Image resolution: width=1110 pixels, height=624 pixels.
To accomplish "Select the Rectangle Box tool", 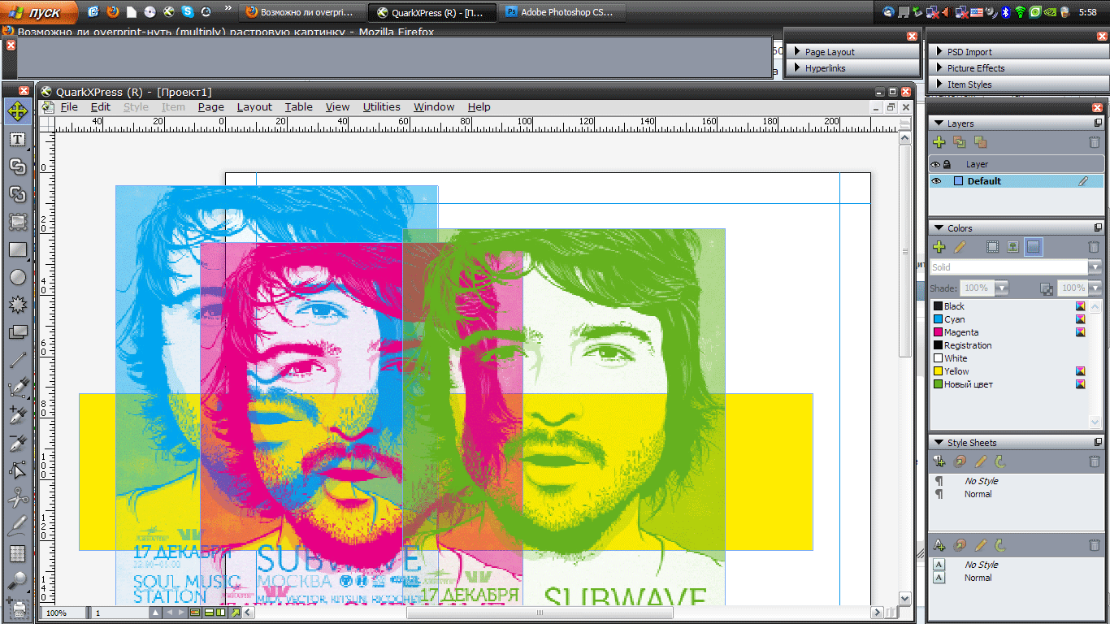I will point(17,249).
